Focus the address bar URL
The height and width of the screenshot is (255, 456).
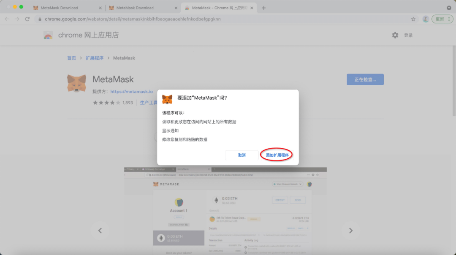pyautogui.click(x=133, y=19)
